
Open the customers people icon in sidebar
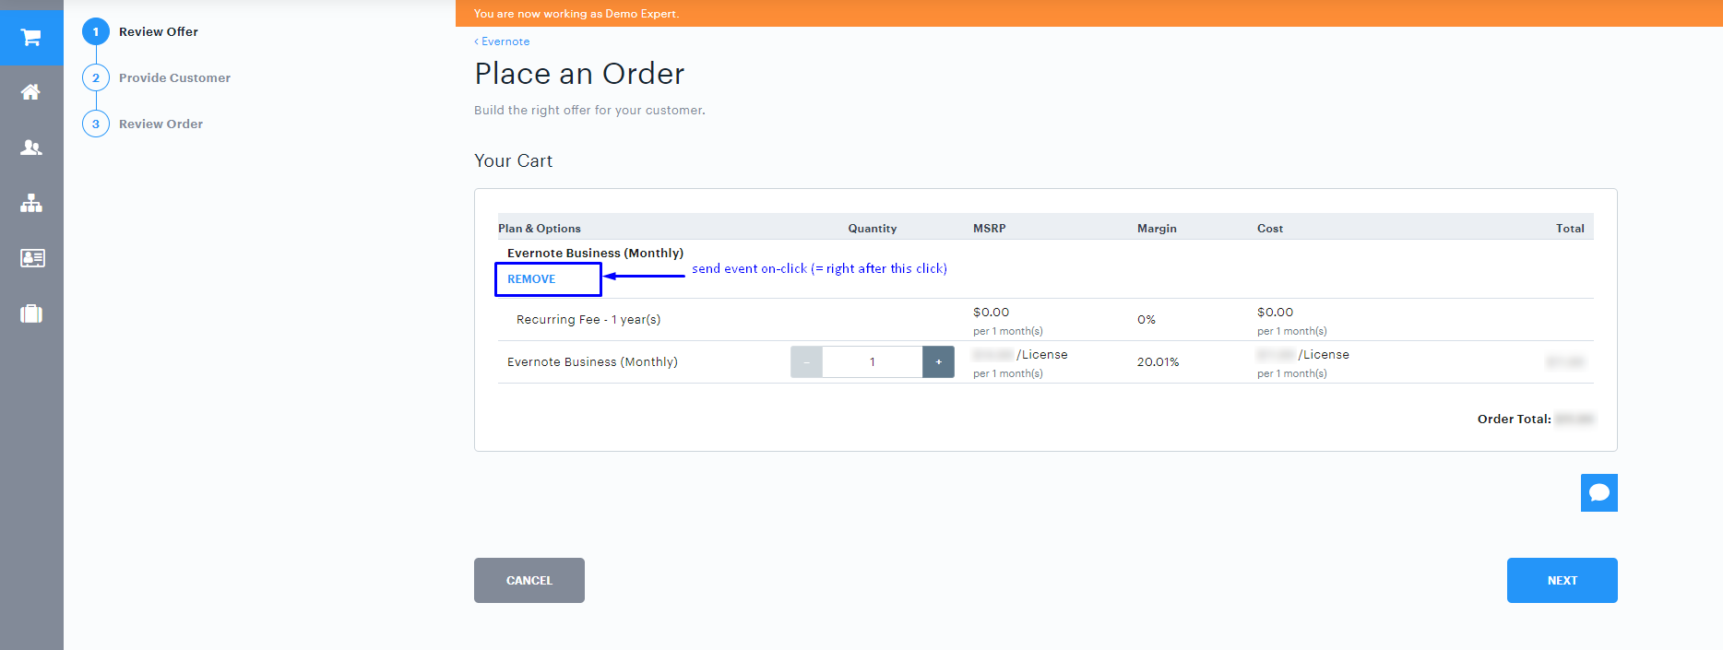point(31,148)
